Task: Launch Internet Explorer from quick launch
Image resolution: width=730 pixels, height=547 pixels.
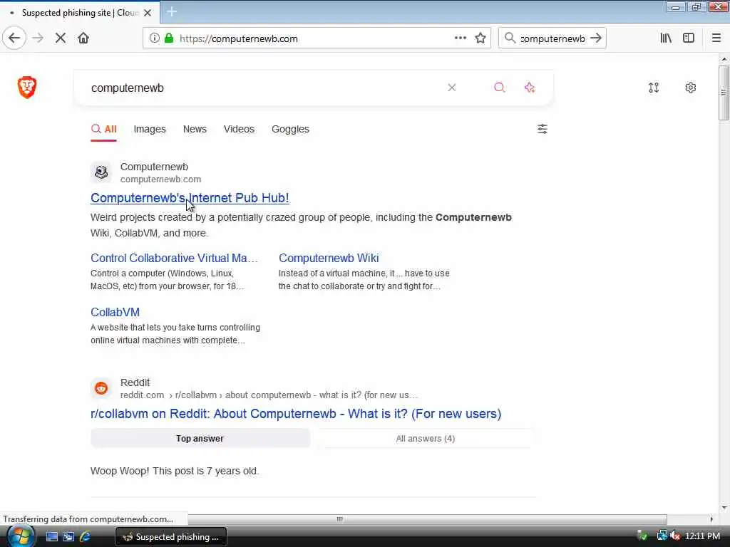Action: (x=85, y=537)
